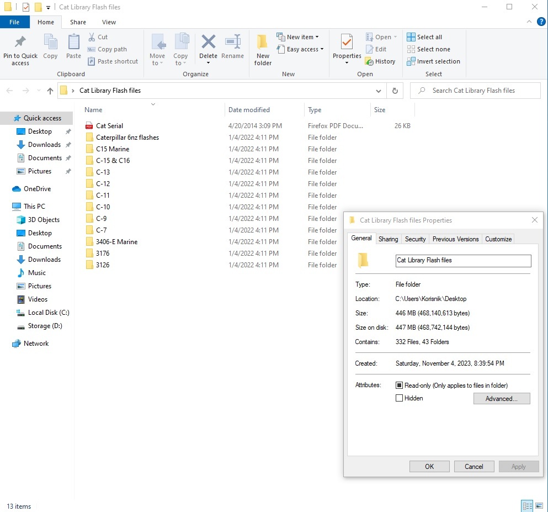The image size is (548, 512).
Task: Open the Sharing tab in Properties
Action: click(x=389, y=239)
